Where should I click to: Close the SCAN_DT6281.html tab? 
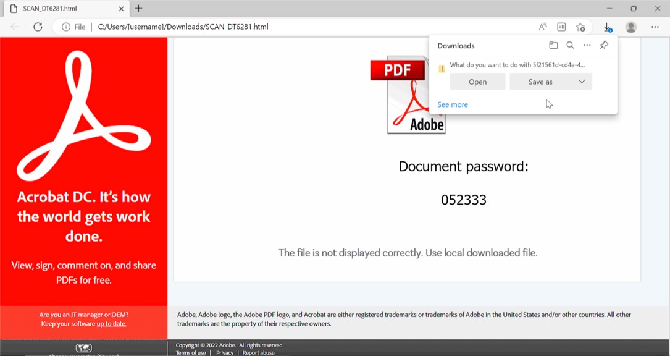point(122,9)
